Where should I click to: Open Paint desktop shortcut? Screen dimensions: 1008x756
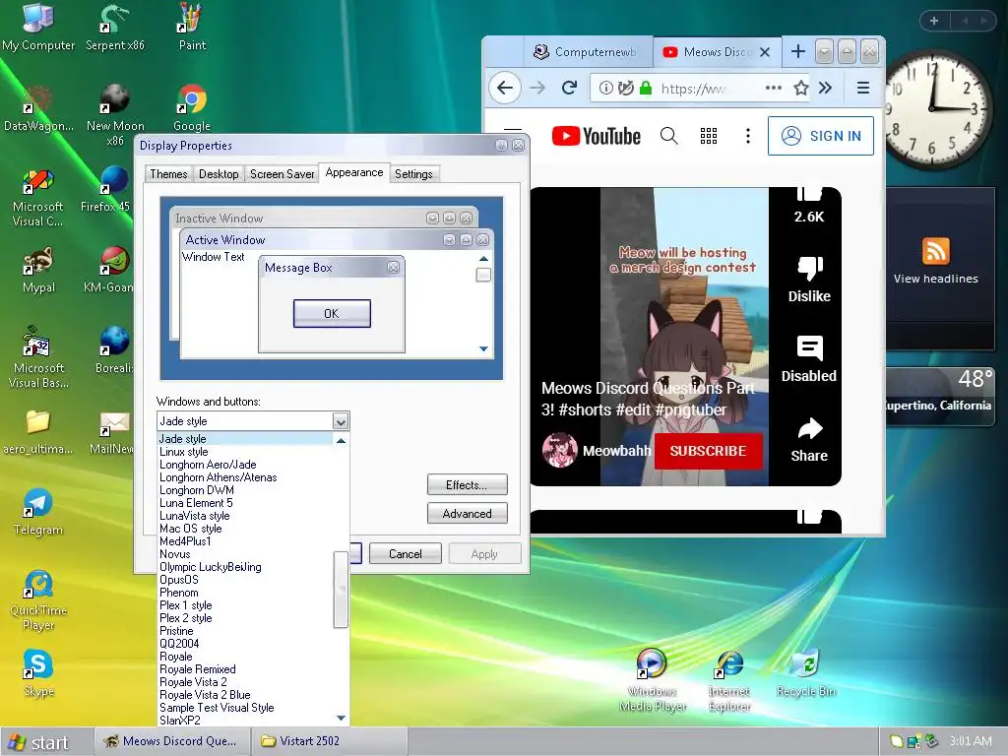pyautogui.click(x=192, y=27)
